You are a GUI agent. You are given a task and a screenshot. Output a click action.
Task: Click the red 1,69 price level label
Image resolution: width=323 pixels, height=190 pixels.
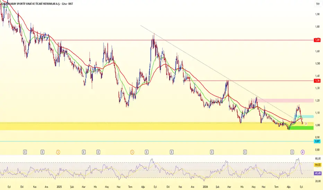pyautogui.click(x=317, y=40)
